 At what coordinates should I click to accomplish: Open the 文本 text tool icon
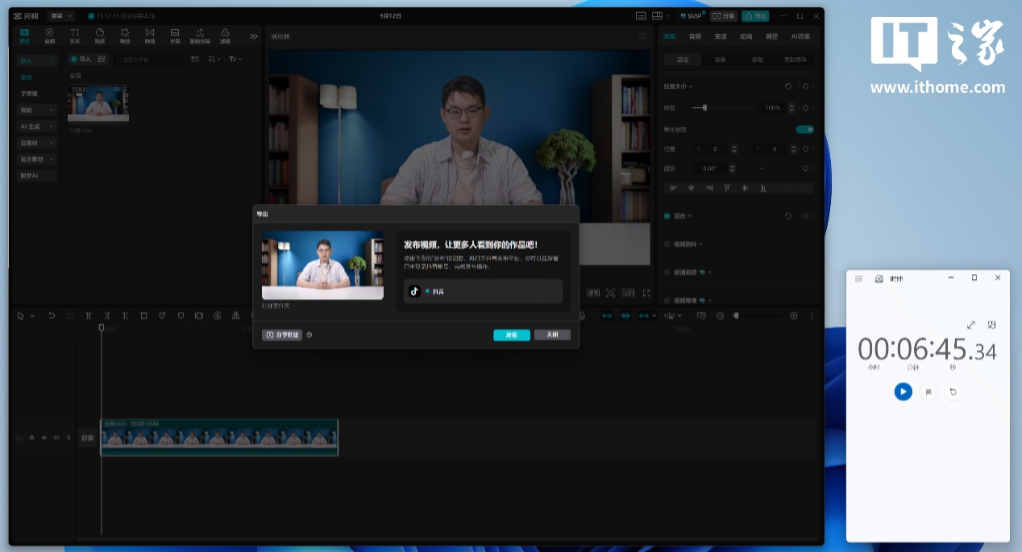click(x=74, y=35)
